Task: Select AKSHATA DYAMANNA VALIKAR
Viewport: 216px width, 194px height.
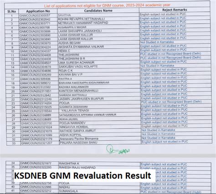Action: [x=81, y=47]
